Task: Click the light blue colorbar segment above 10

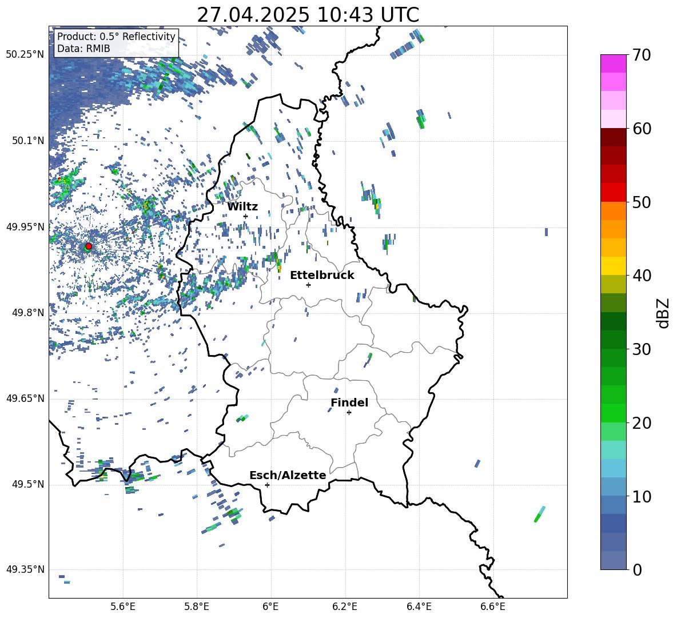Action: pyautogui.click(x=614, y=468)
